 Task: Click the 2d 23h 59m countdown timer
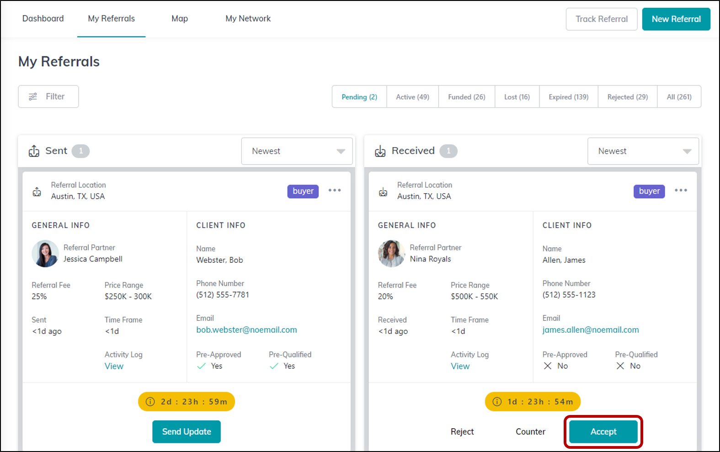pos(187,402)
